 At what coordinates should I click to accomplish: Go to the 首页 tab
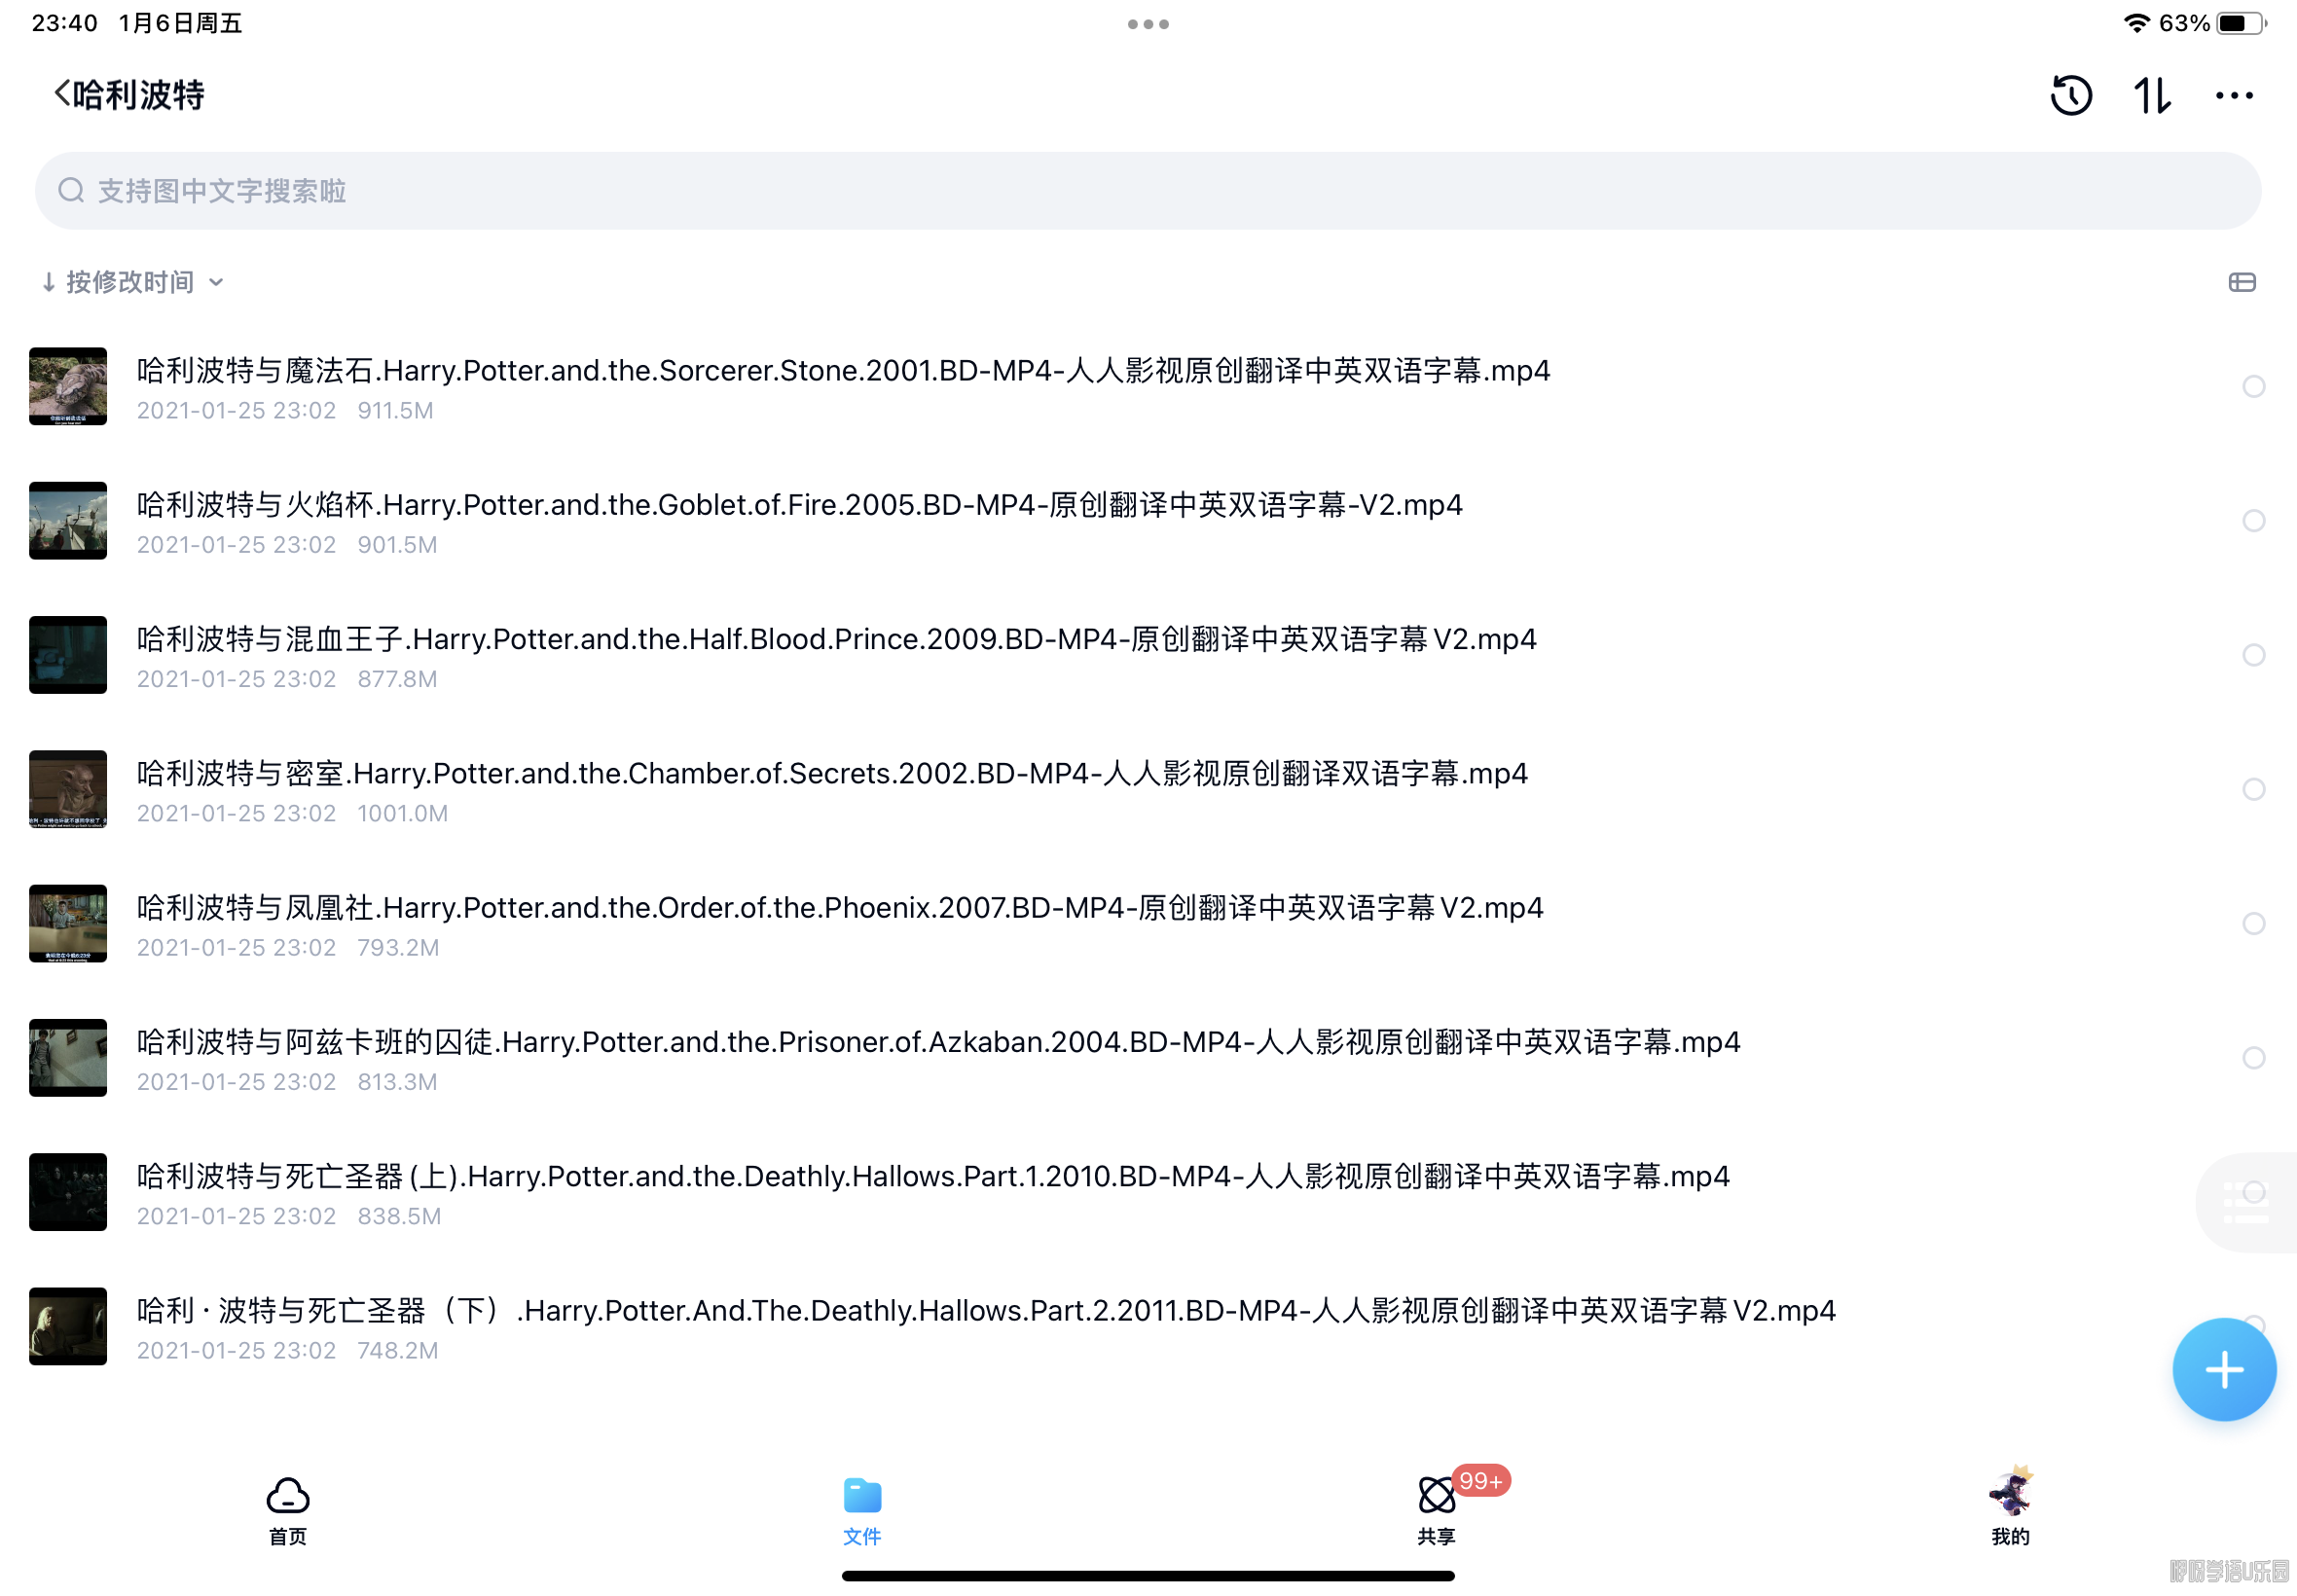[288, 1510]
